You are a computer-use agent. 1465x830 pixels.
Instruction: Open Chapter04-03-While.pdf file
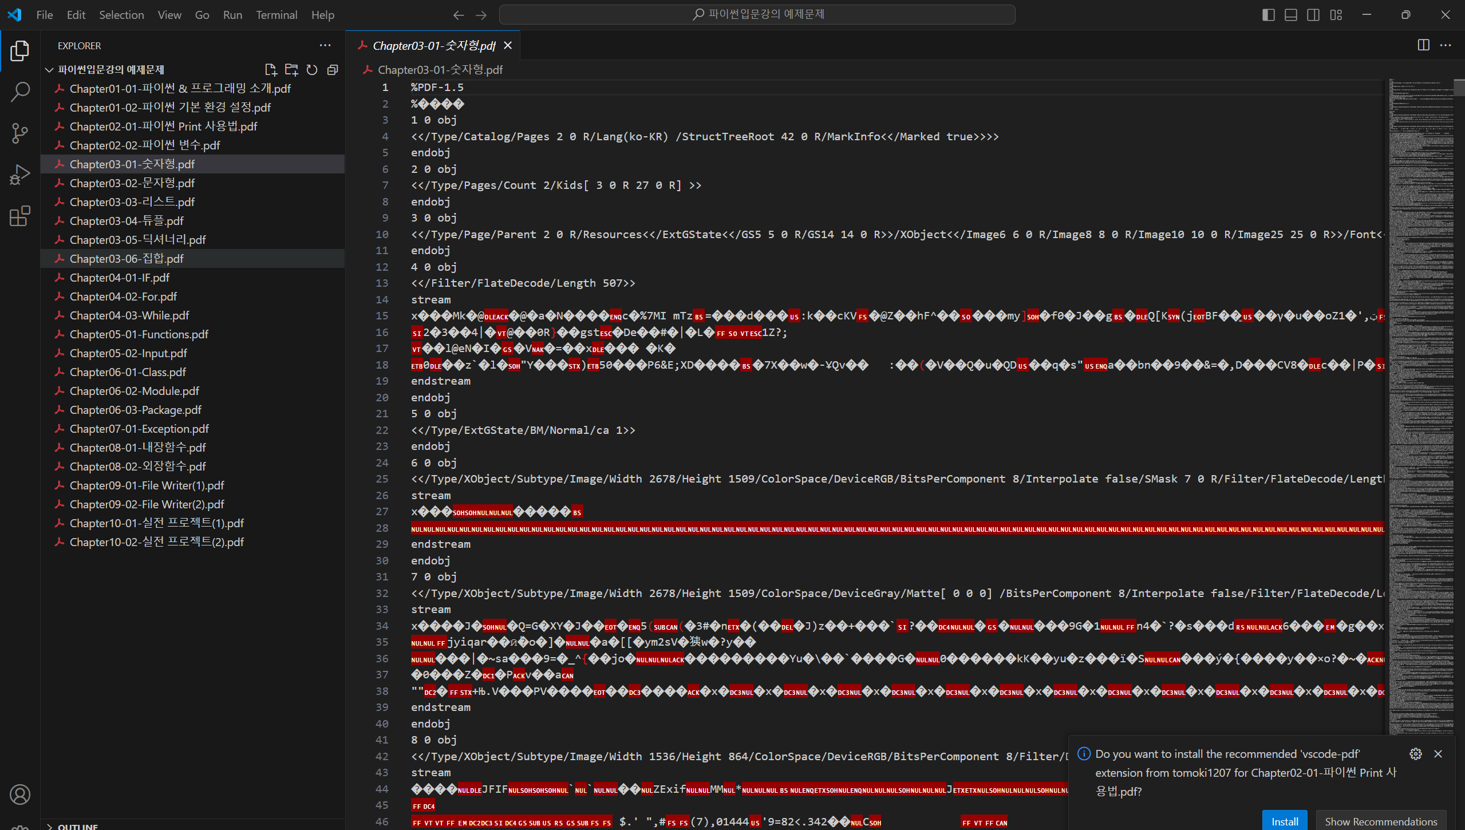(193, 315)
